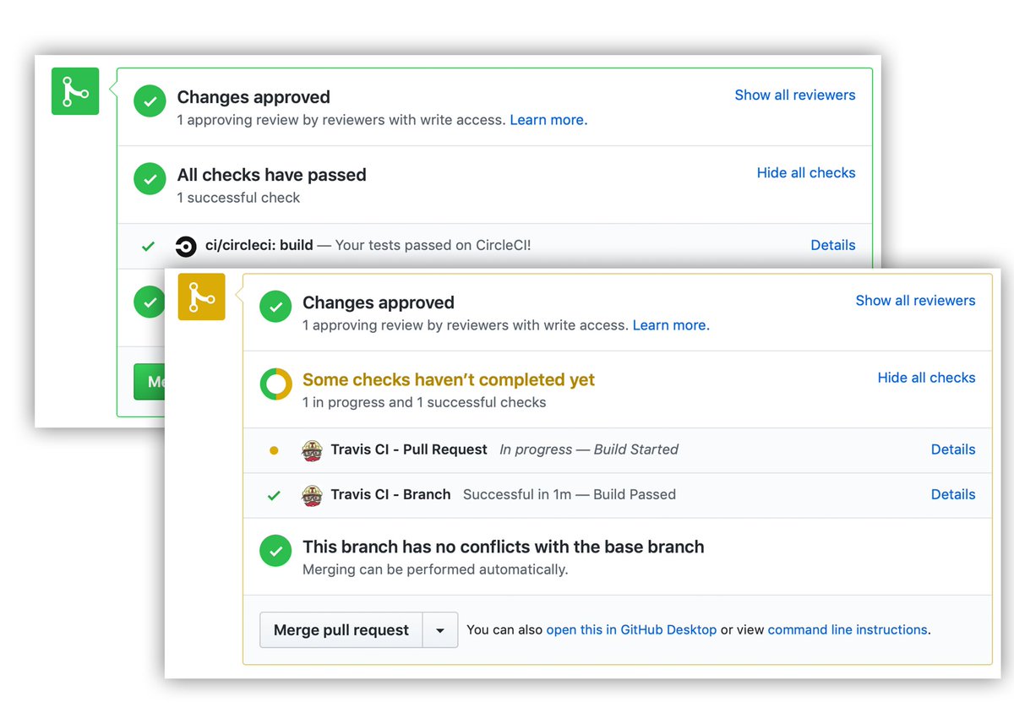Click command line instructions link
This screenshot has width=1014, height=724.
(848, 629)
